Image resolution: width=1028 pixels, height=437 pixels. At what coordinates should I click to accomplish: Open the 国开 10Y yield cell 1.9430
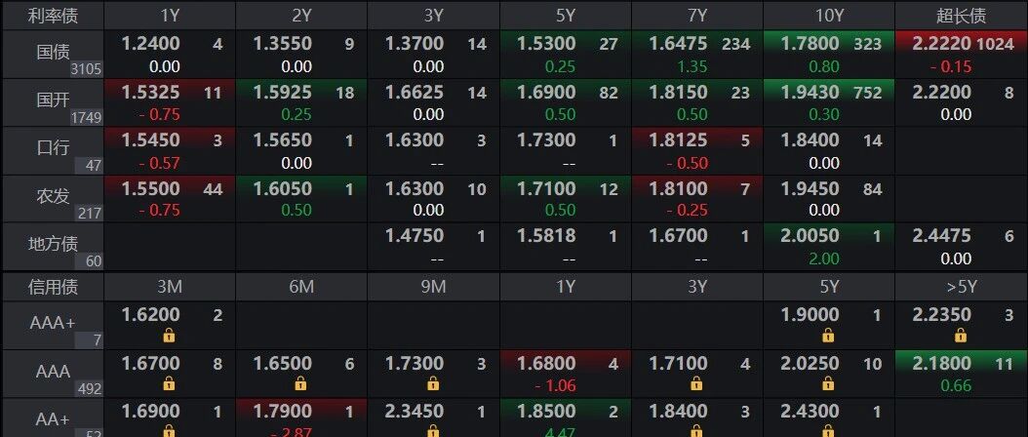click(811, 93)
